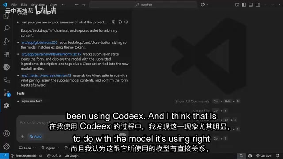Image resolution: width=283 pixels, height=159 pixels.
Task: Open the Extensions view
Action: (7, 54)
